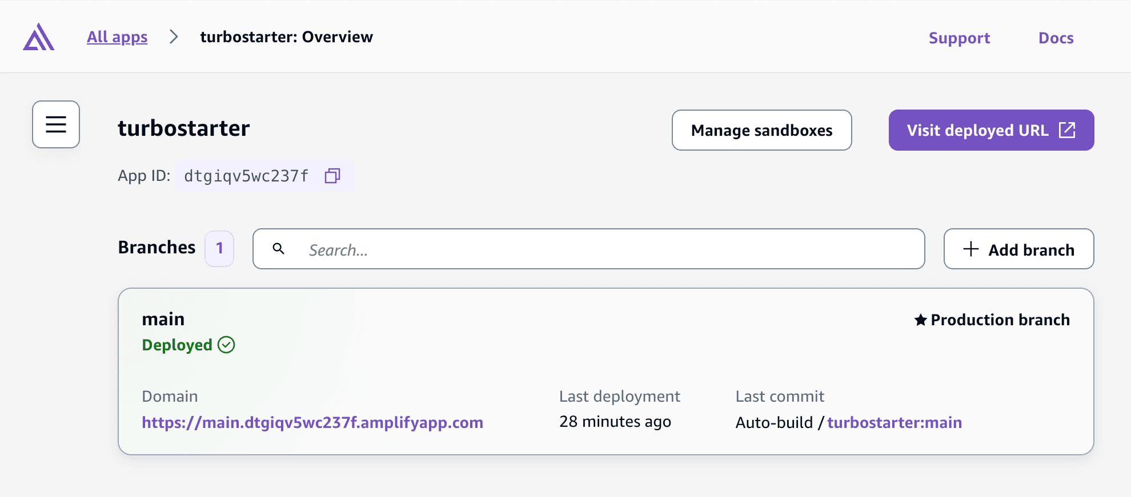Click the Branches count badge

219,248
